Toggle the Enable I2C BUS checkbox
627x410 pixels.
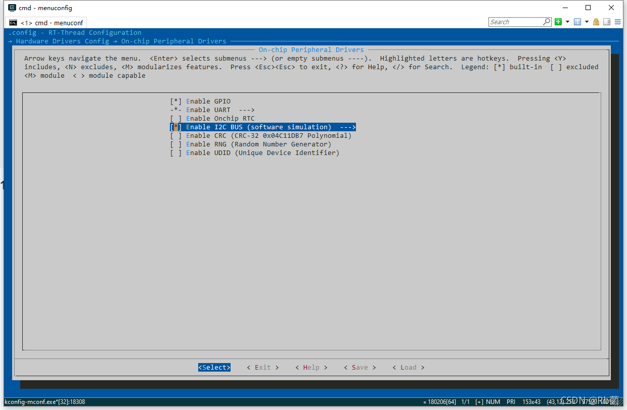(x=176, y=127)
